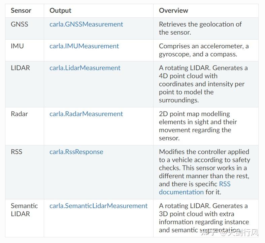Select the RSS sensor name cell
Viewport: 265px width, 243px height.
click(16, 152)
